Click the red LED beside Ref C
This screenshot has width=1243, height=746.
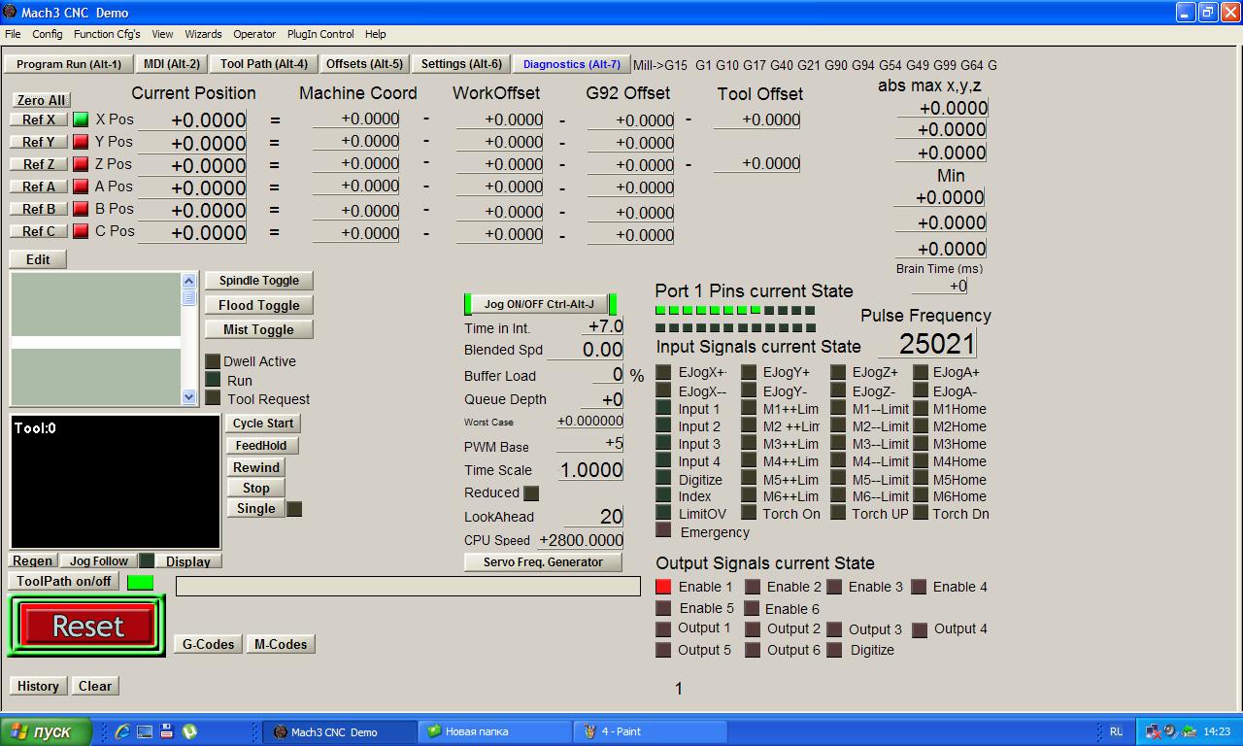tap(81, 231)
